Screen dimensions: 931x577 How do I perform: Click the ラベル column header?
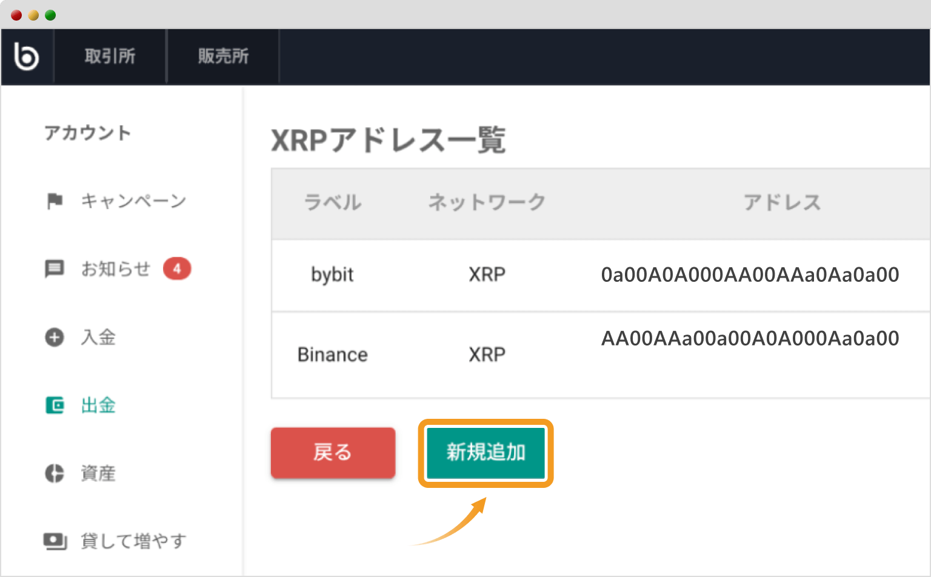[332, 202]
